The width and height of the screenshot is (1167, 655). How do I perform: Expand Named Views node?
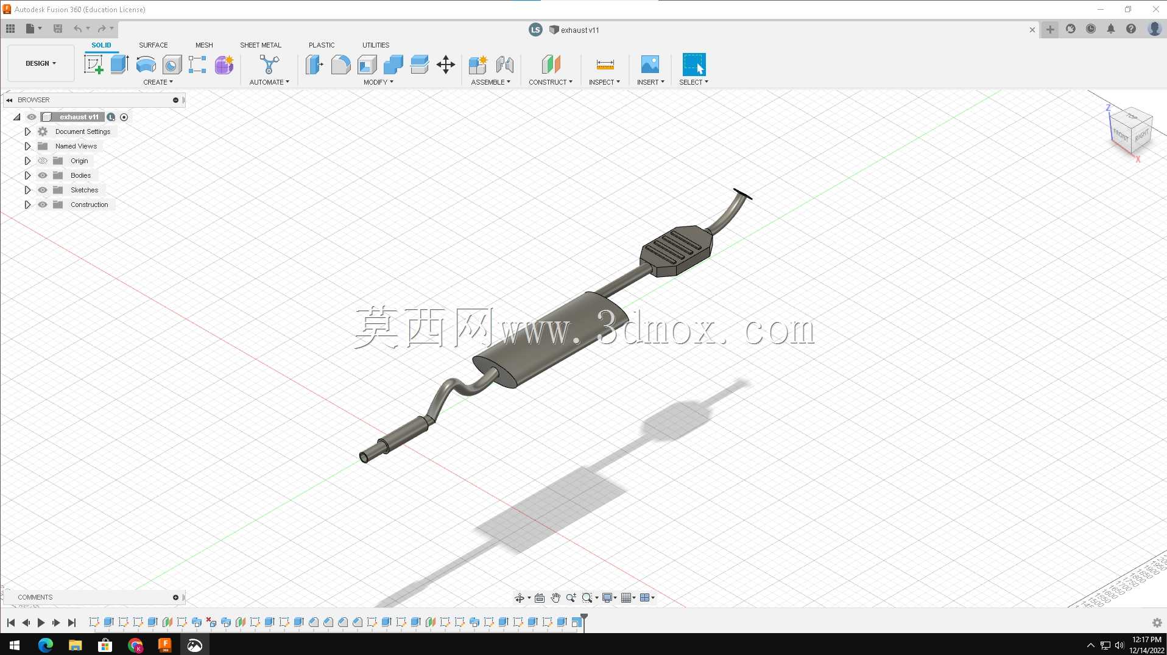(x=27, y=146)
